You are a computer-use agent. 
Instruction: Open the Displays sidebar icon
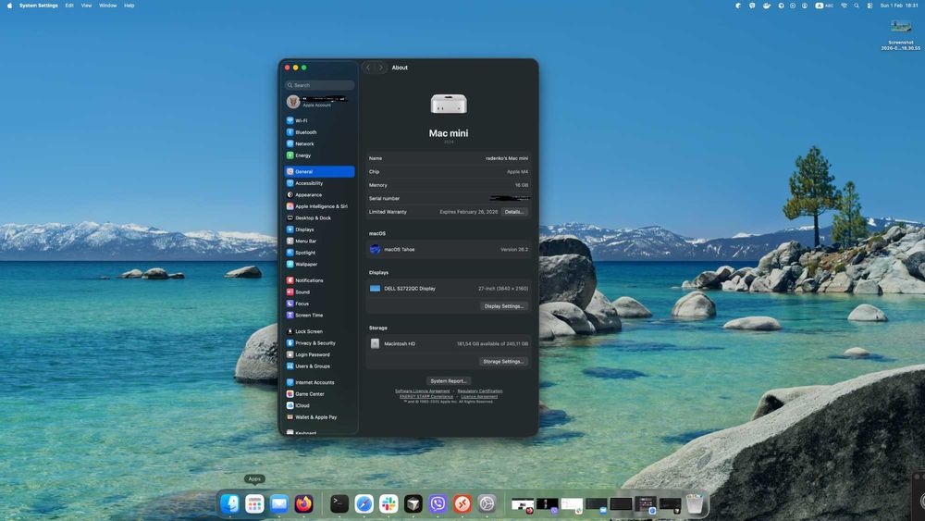(290, 229)
